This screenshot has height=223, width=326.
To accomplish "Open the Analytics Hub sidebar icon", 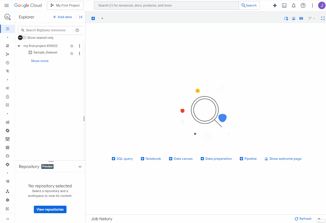I will [7, 88].
